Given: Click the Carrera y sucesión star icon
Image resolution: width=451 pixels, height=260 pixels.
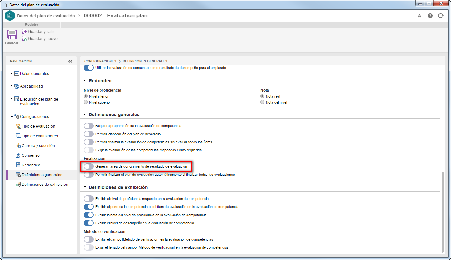Looking at the screenshot, I should 18,146.
